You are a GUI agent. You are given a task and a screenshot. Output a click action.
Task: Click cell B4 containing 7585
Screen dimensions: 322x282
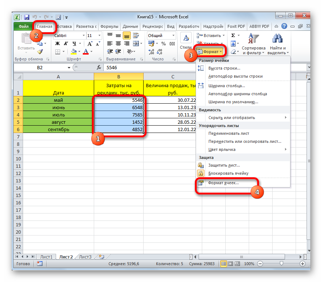click(x=118, y=115)
